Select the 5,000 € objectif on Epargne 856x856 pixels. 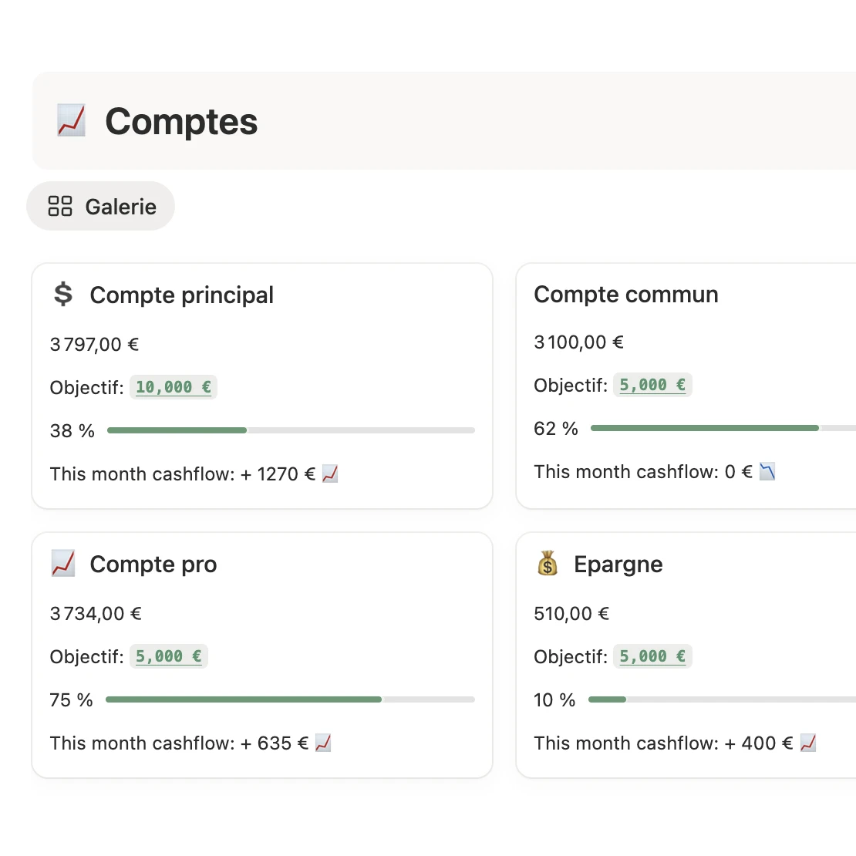652,655
